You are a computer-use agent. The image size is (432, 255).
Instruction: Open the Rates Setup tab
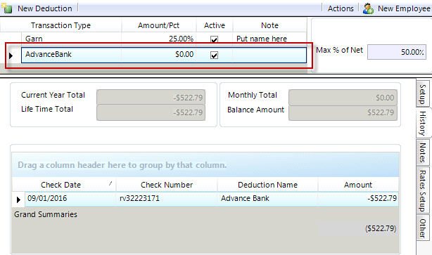422,190
